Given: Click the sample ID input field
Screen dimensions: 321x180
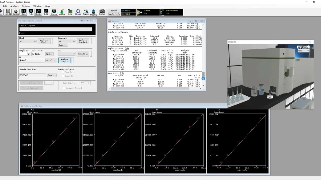Looking at the screenshot, I should [x=31, y=61].
